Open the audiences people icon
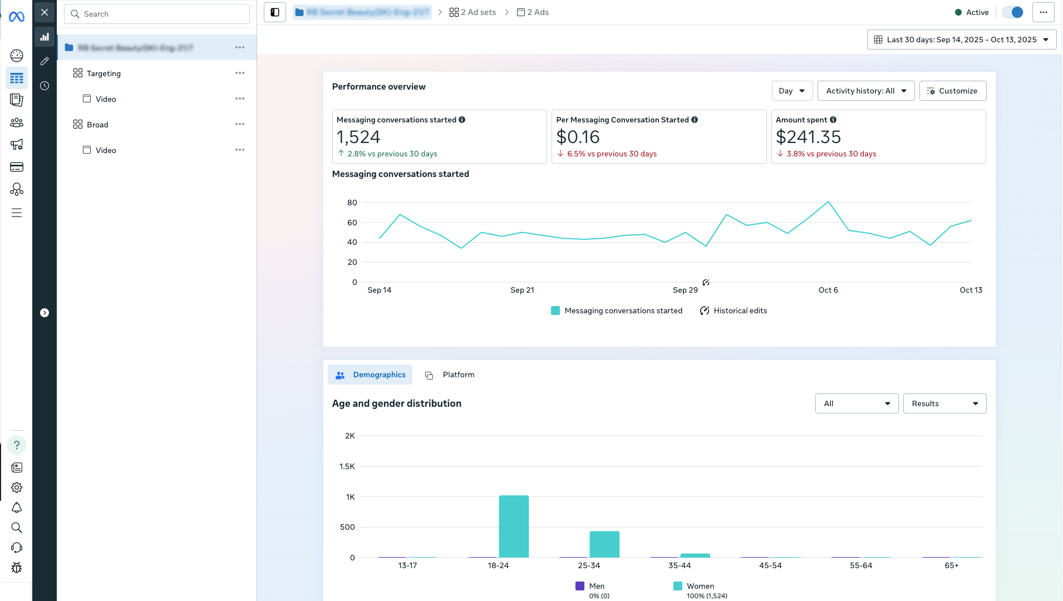Screen dimensions: 1063x601 (17, 122)
